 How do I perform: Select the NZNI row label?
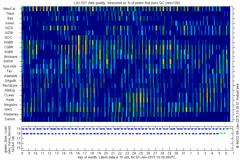tap(9, 33)
